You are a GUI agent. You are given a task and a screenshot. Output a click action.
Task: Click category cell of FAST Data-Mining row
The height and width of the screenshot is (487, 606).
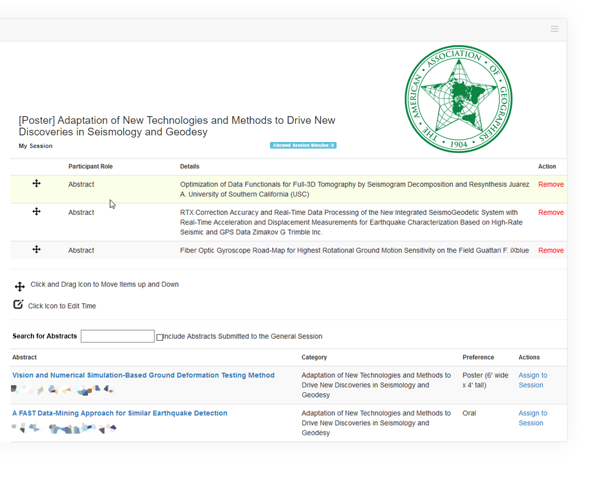(x=376, y=423)
